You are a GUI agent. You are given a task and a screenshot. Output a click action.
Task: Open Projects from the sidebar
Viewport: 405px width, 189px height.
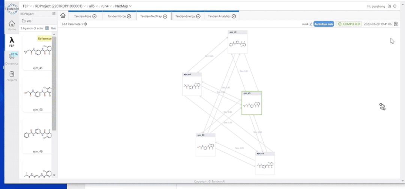[x=12, y=76]
